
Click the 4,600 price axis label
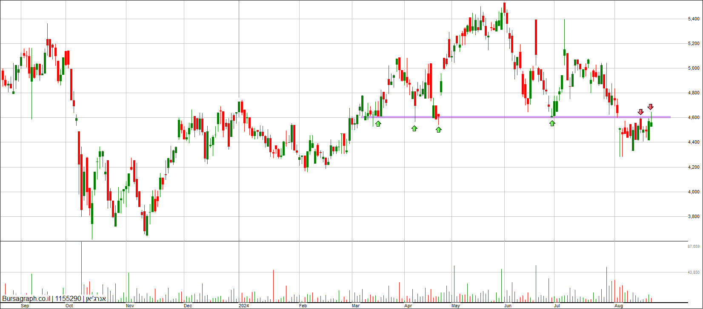click(694, 117)
